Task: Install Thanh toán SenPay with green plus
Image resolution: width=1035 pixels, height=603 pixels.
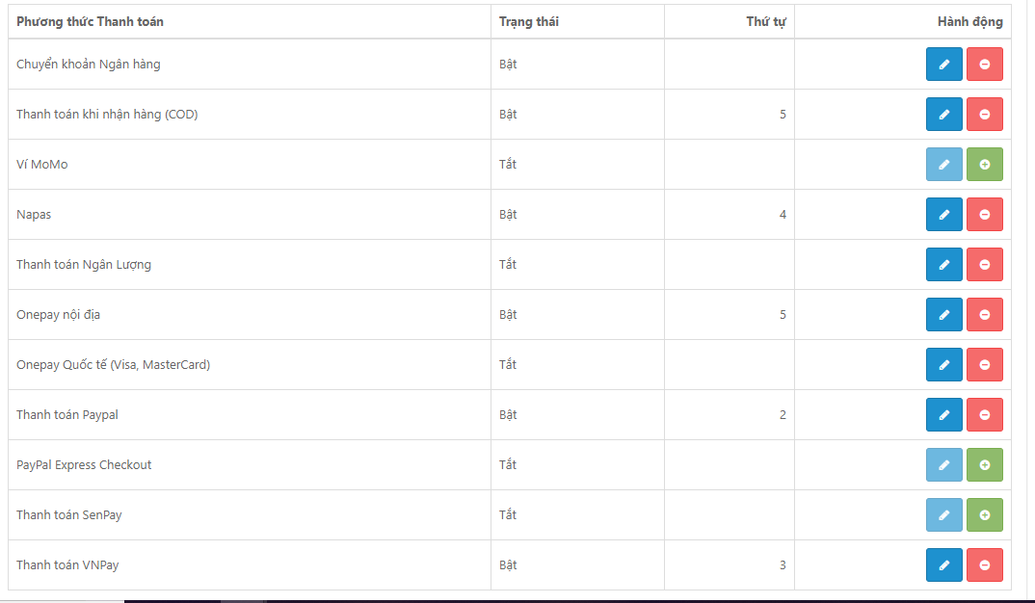Action: [x=984, y=515]
